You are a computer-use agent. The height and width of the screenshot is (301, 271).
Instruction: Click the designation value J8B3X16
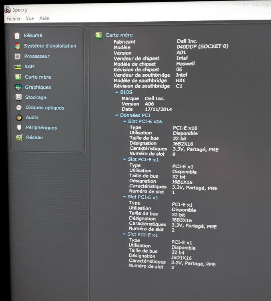click(x=182, y=220)
